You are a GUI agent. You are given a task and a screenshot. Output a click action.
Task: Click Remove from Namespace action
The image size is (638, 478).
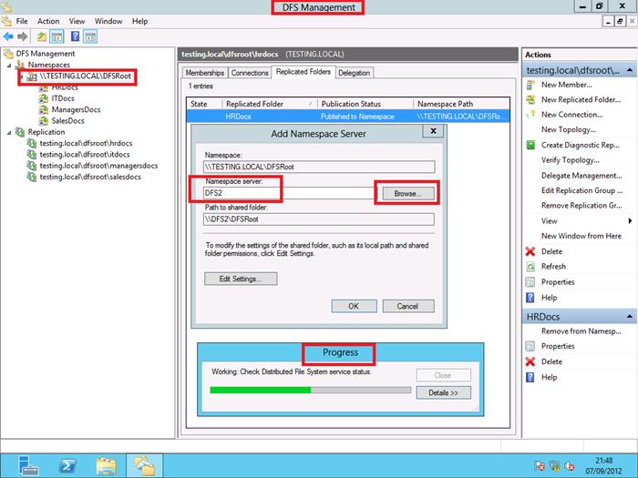581,331
